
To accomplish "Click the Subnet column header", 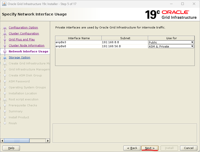I will [x=125, y=38].
